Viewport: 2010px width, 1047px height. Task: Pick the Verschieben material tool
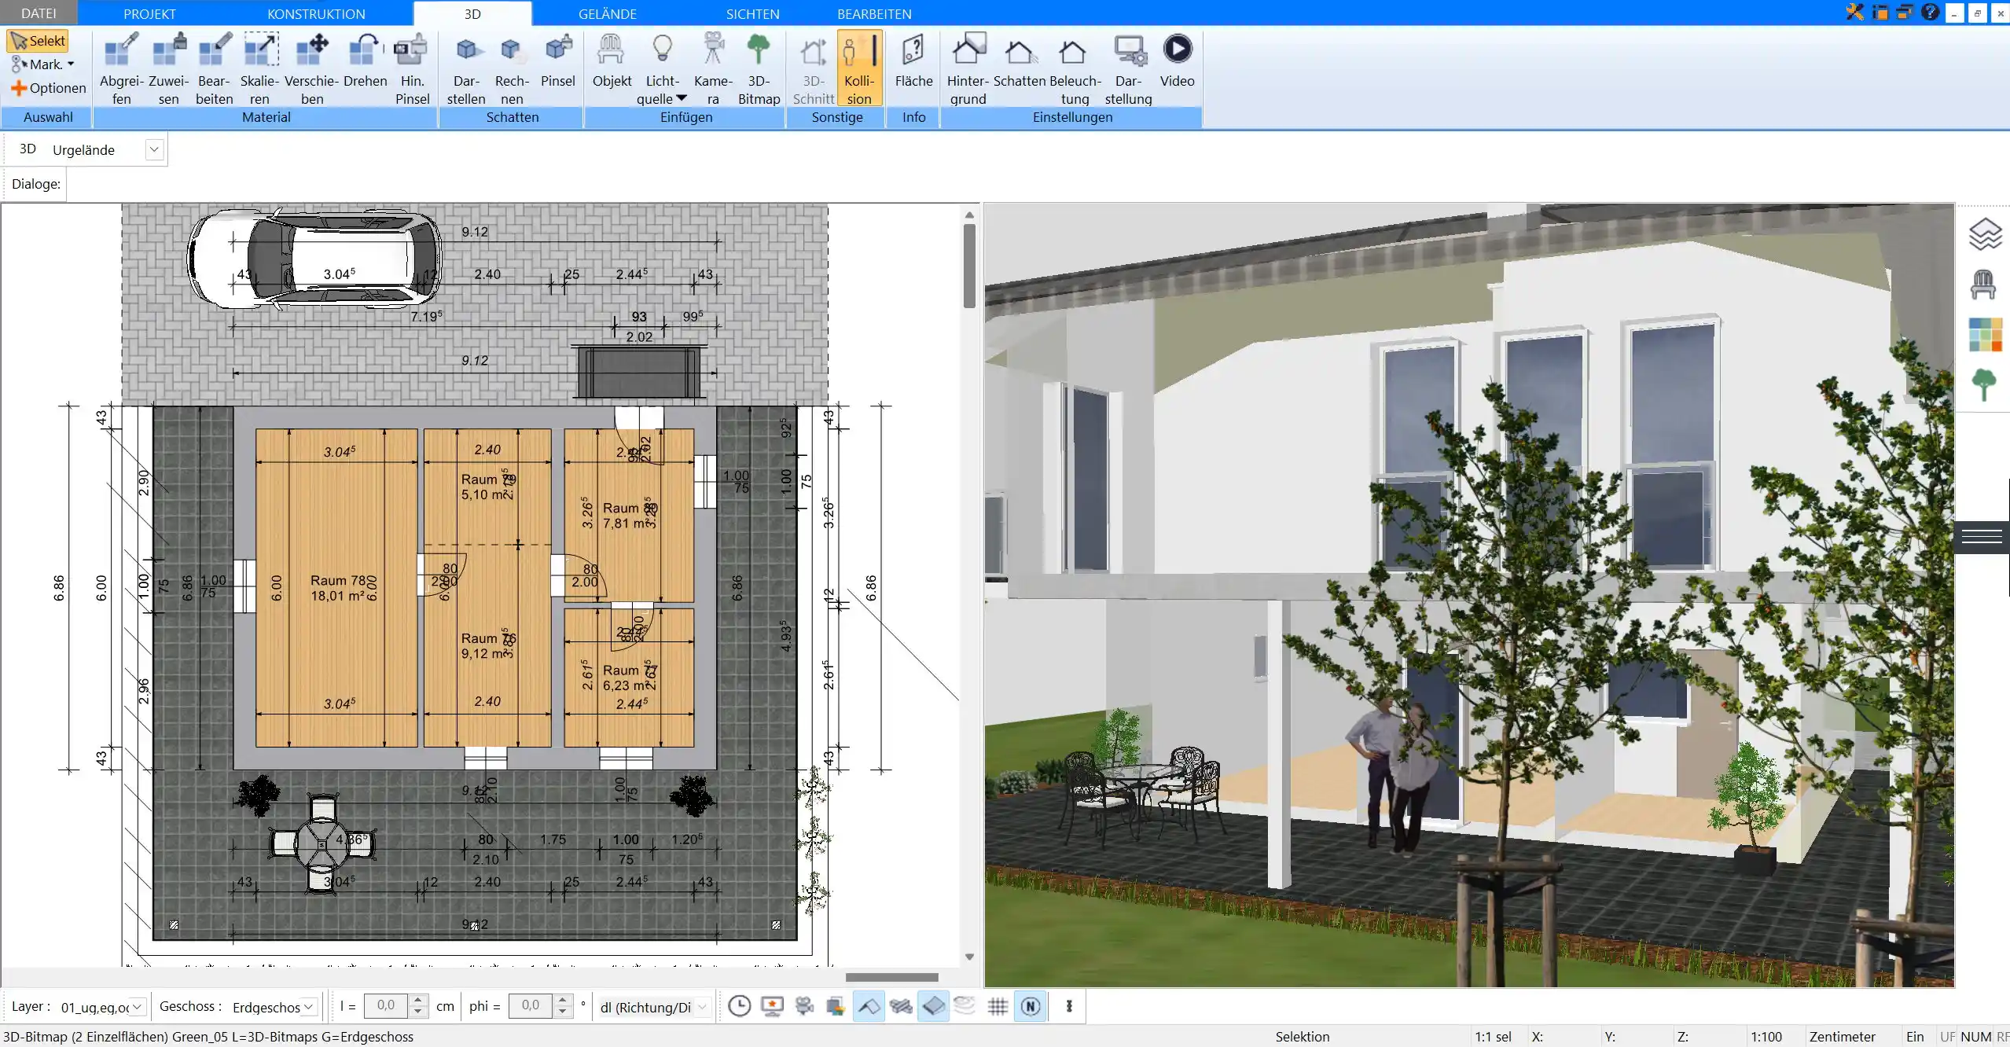coord(311,68)
